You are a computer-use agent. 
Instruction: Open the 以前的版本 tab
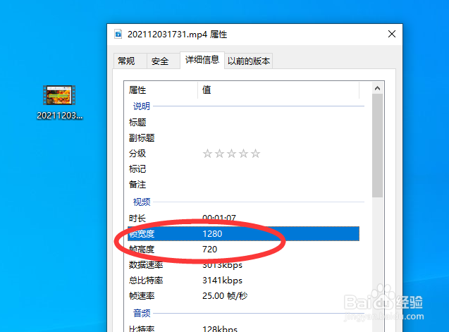pos(248,61)
